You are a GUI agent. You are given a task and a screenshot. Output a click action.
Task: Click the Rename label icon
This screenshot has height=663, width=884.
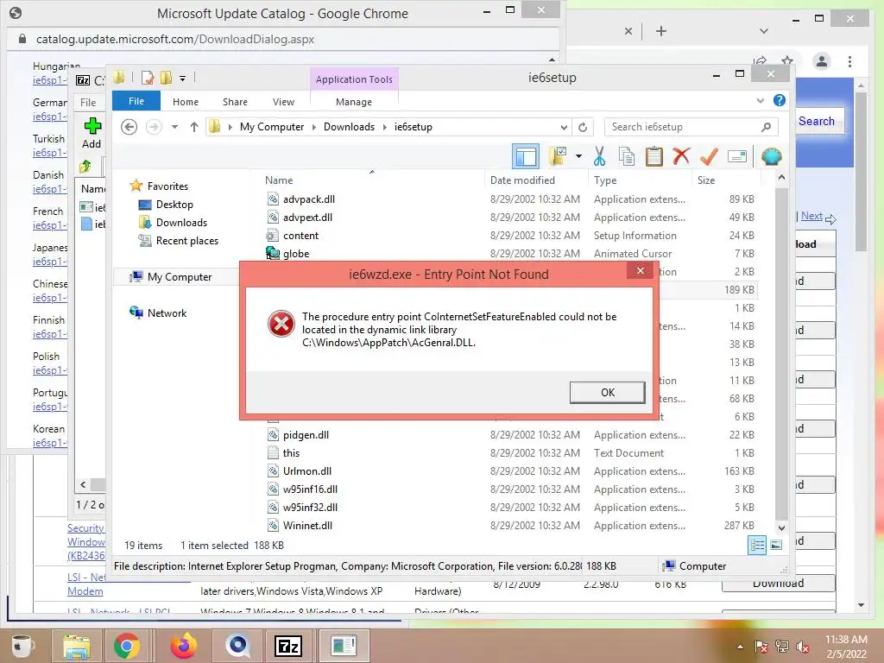click(737, 156)
